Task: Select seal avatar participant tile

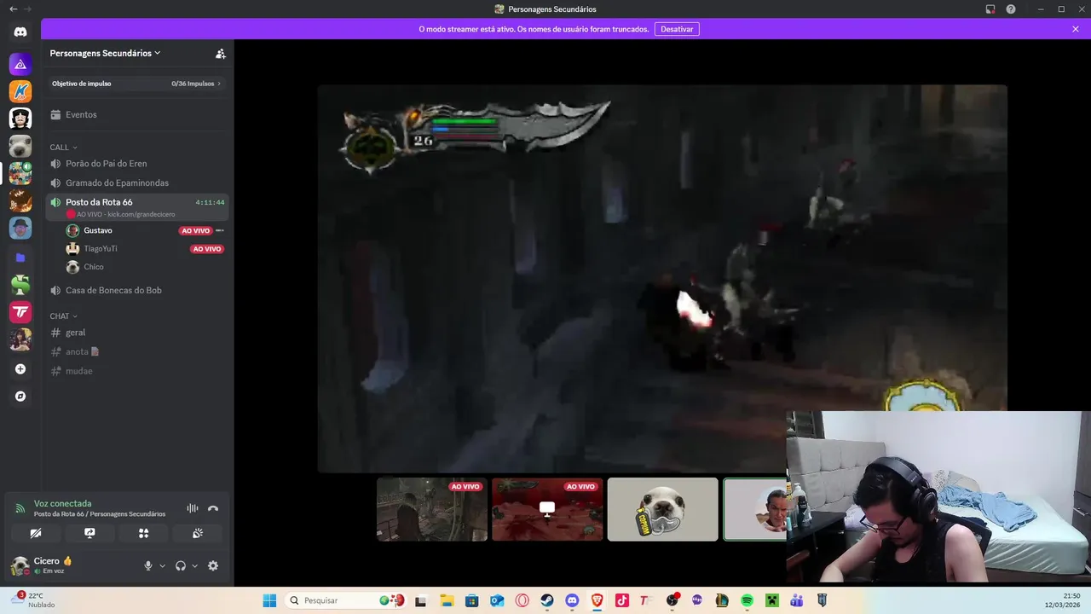Action: pyautogui.click(x=662, y=509)
